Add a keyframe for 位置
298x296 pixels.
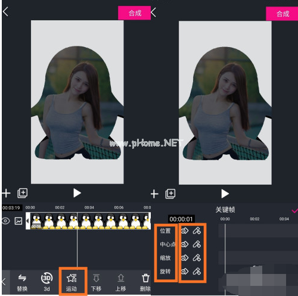(185, 231)
